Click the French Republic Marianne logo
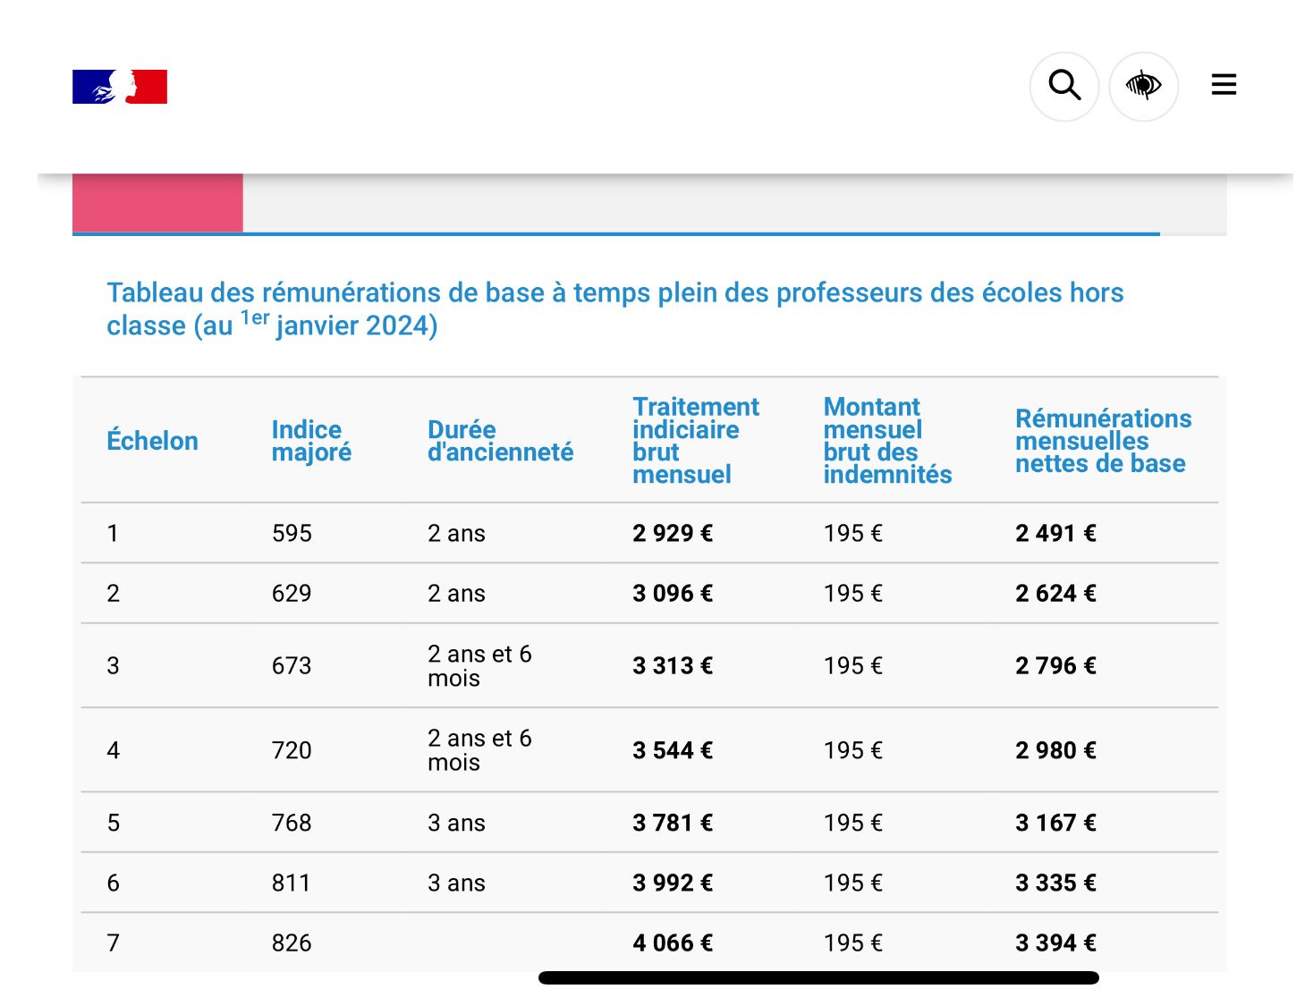The height and width of the screenshot is (1006, 1305). (x=120, y=87)
